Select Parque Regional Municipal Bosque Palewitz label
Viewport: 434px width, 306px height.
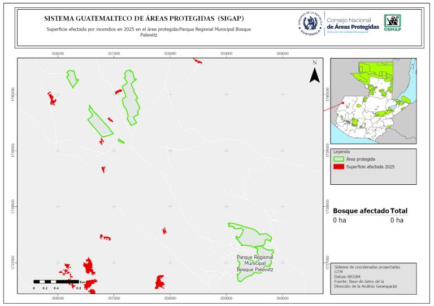tap(255, 263)
